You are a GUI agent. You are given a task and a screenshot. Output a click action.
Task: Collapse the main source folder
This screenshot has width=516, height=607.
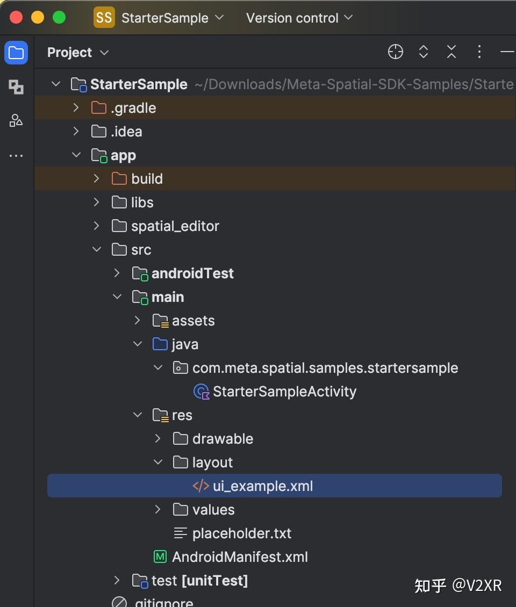[x=117, y=297]
